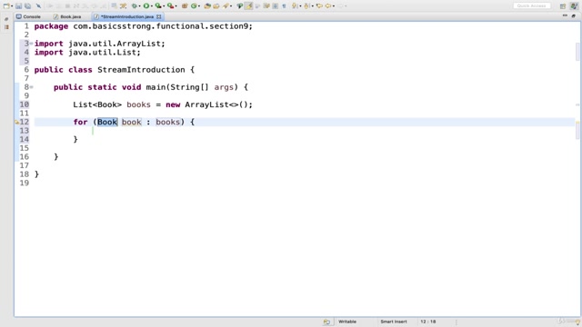The height and width of the screenshot is (327, 582).
Task: Maximize the editor area
Action: 574,16
